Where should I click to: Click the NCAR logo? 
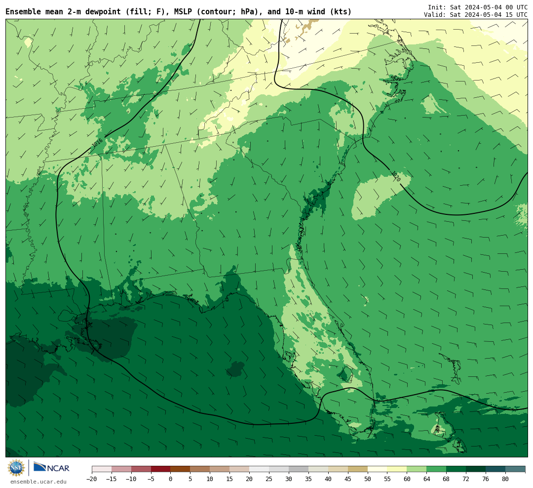coord(51,468)
